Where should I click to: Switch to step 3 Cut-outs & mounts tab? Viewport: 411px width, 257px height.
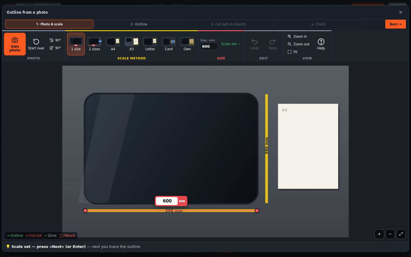228,24
